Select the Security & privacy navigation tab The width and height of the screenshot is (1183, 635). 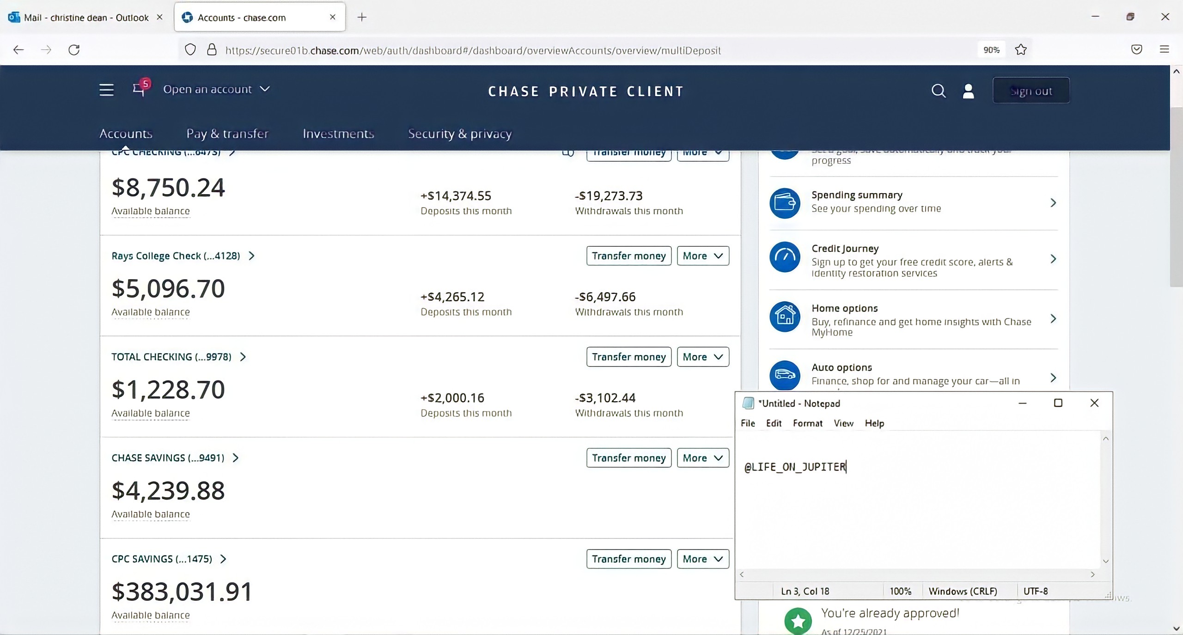(x=460, y=134)
